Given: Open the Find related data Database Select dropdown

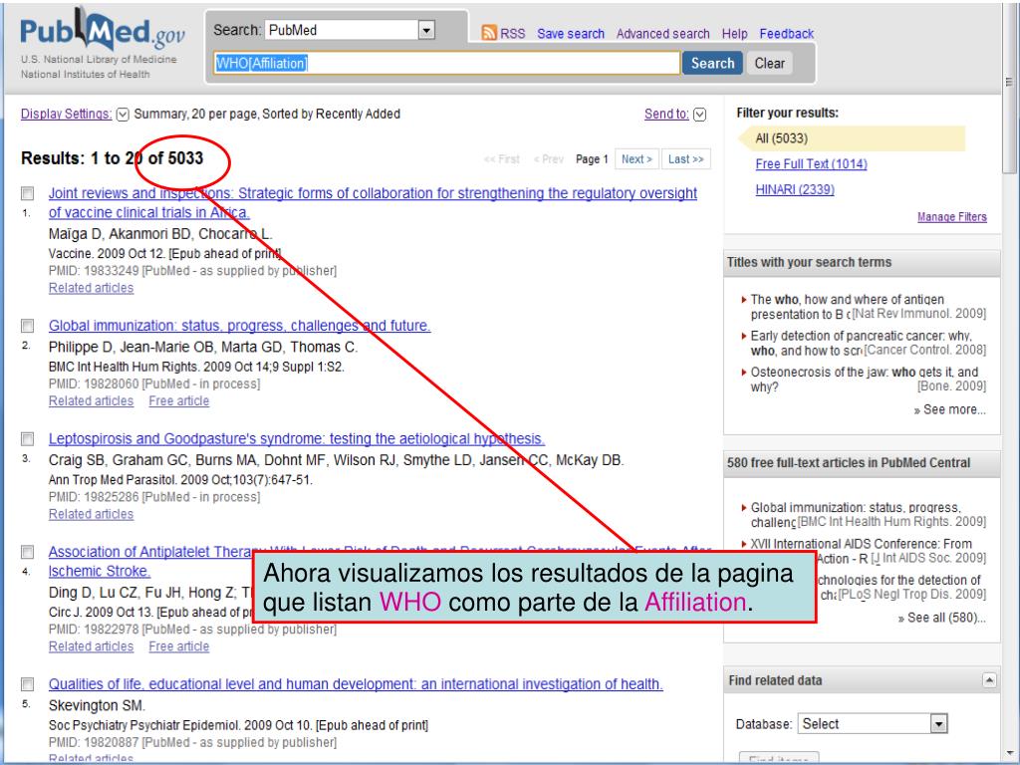Looking at the screenshot, I should (x=873, y=724).
